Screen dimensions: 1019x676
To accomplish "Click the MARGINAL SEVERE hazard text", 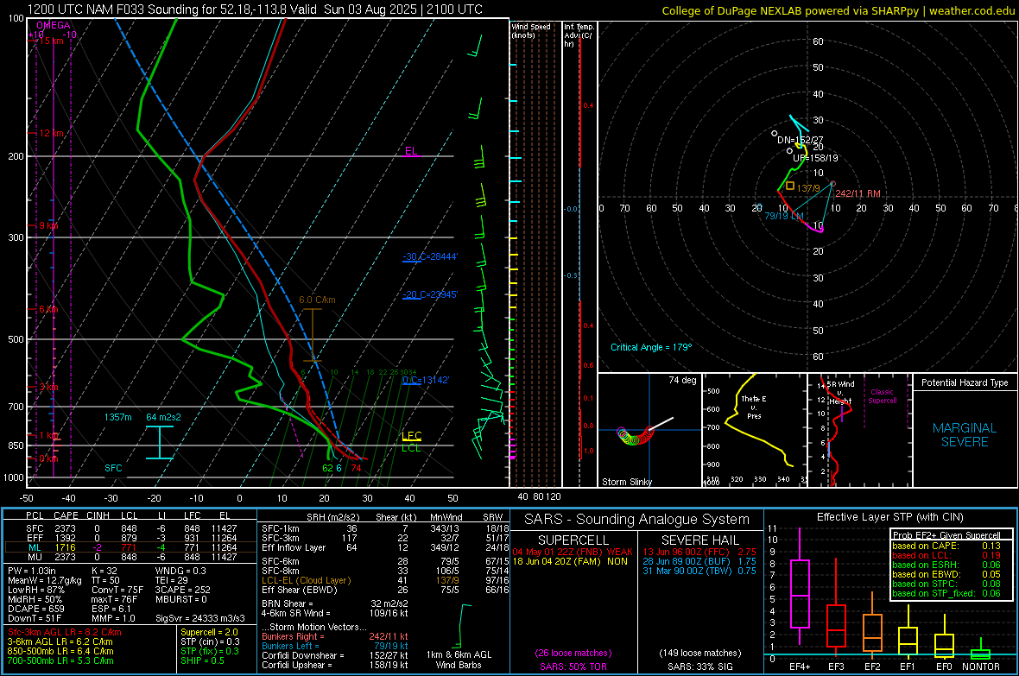I will (965, 435).
